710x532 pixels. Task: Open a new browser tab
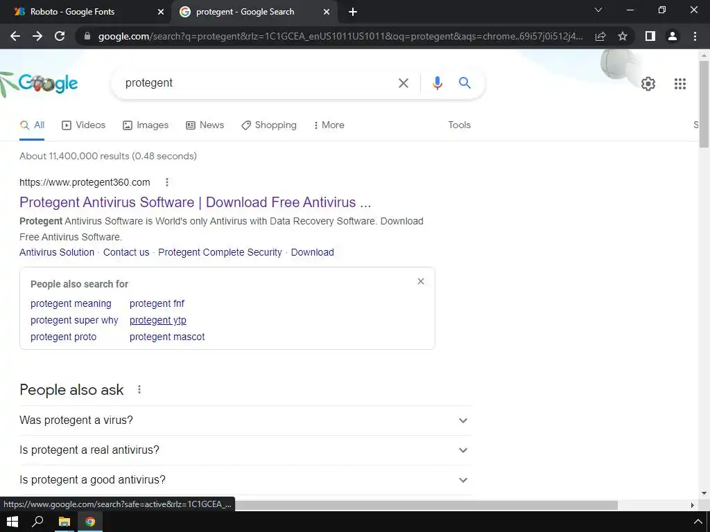click(x=353, y=12)
